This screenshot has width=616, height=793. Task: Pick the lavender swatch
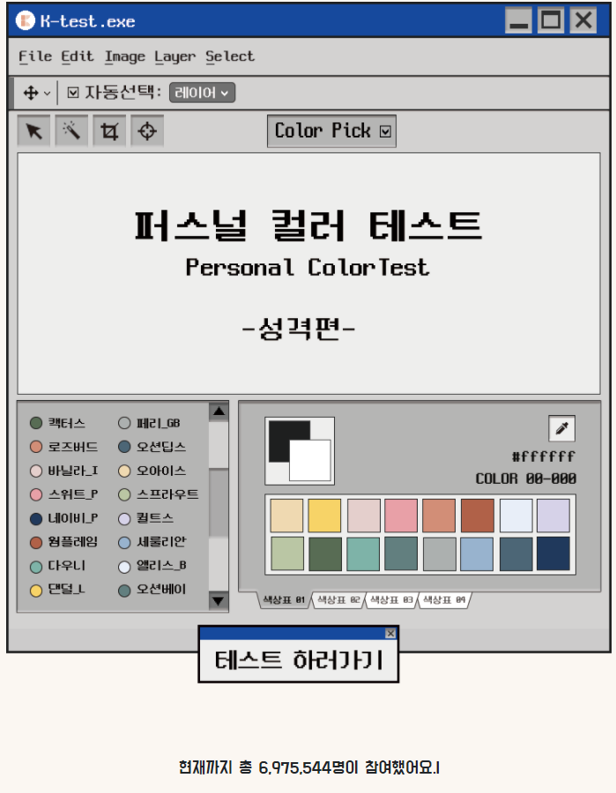click(x=553, y=515)
